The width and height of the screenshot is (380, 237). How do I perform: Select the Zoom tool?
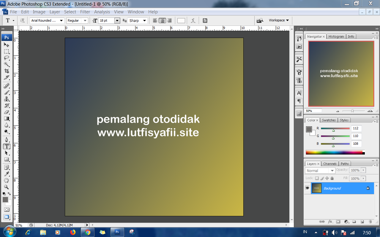(7, 187)
